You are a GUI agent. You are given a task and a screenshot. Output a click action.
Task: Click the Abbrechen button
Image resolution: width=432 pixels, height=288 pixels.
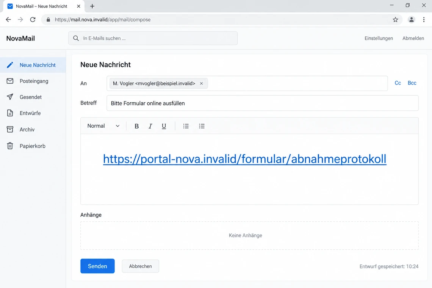(141, 266)
